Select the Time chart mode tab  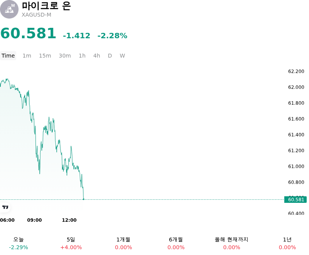(x=8, y=56)
